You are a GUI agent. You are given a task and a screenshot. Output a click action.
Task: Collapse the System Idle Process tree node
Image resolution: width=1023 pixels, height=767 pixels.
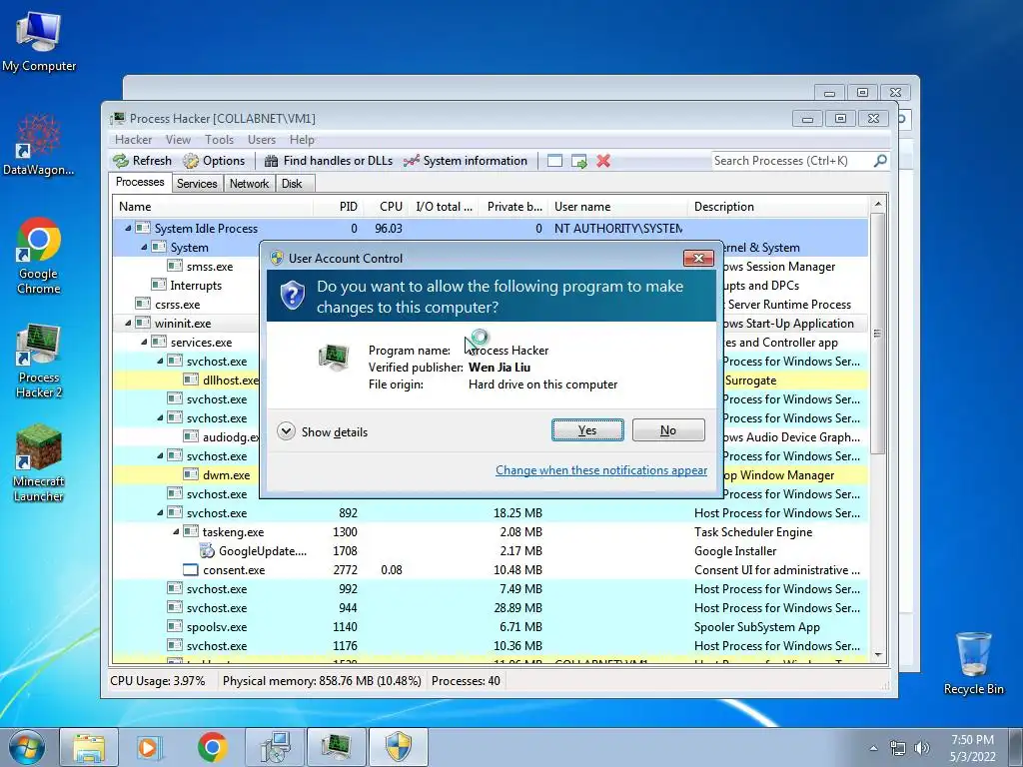tap(128, 229)
